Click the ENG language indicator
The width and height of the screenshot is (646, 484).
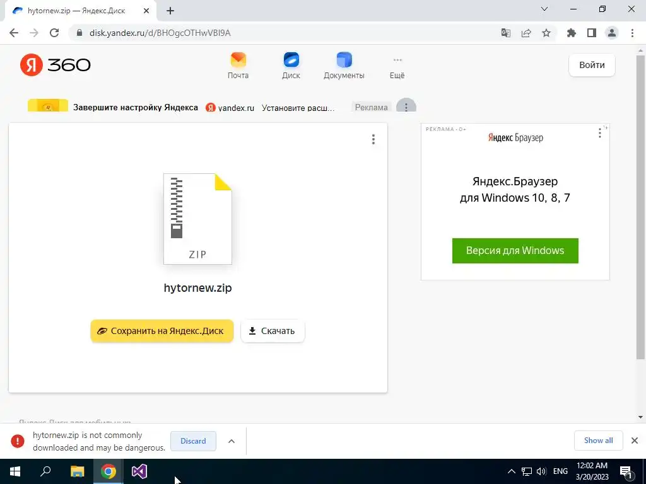coord(560,471)
